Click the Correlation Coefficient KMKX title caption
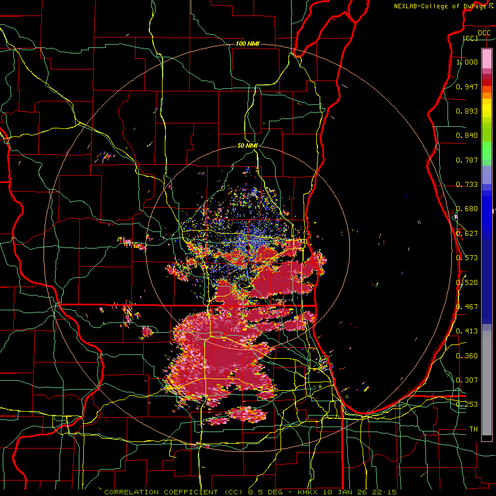The width and height of the screenshot is (496, 496). [x=250, y=492]
